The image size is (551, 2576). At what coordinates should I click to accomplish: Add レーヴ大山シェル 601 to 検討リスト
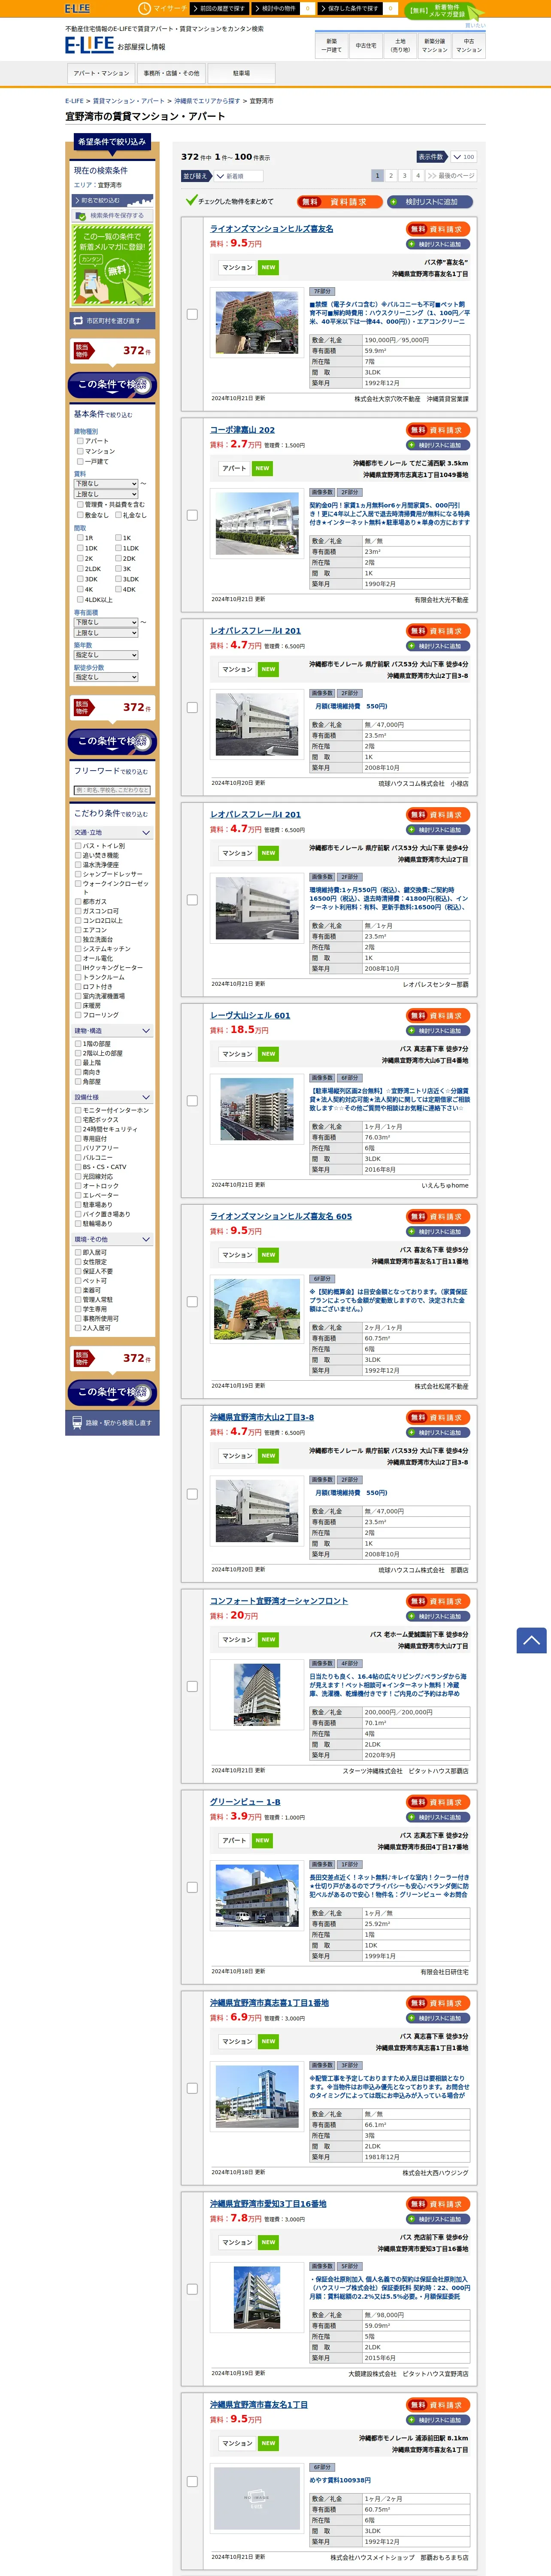click(x=438, y=1030)
